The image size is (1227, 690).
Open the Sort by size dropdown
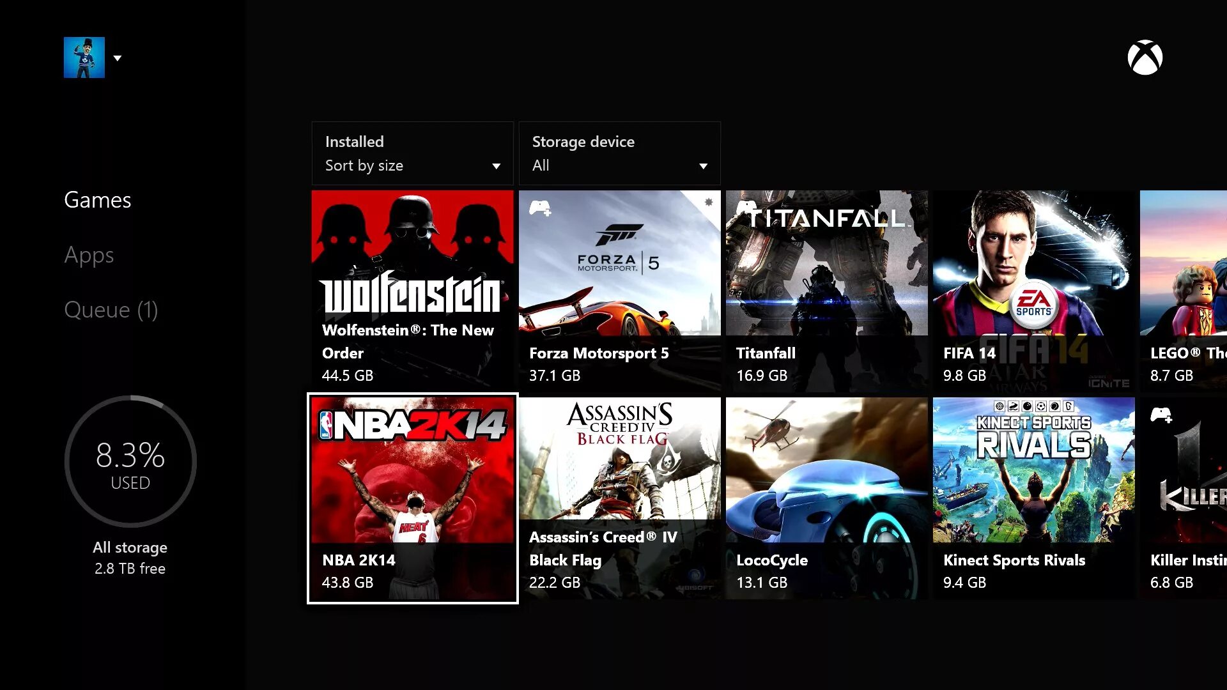(412, 153)
